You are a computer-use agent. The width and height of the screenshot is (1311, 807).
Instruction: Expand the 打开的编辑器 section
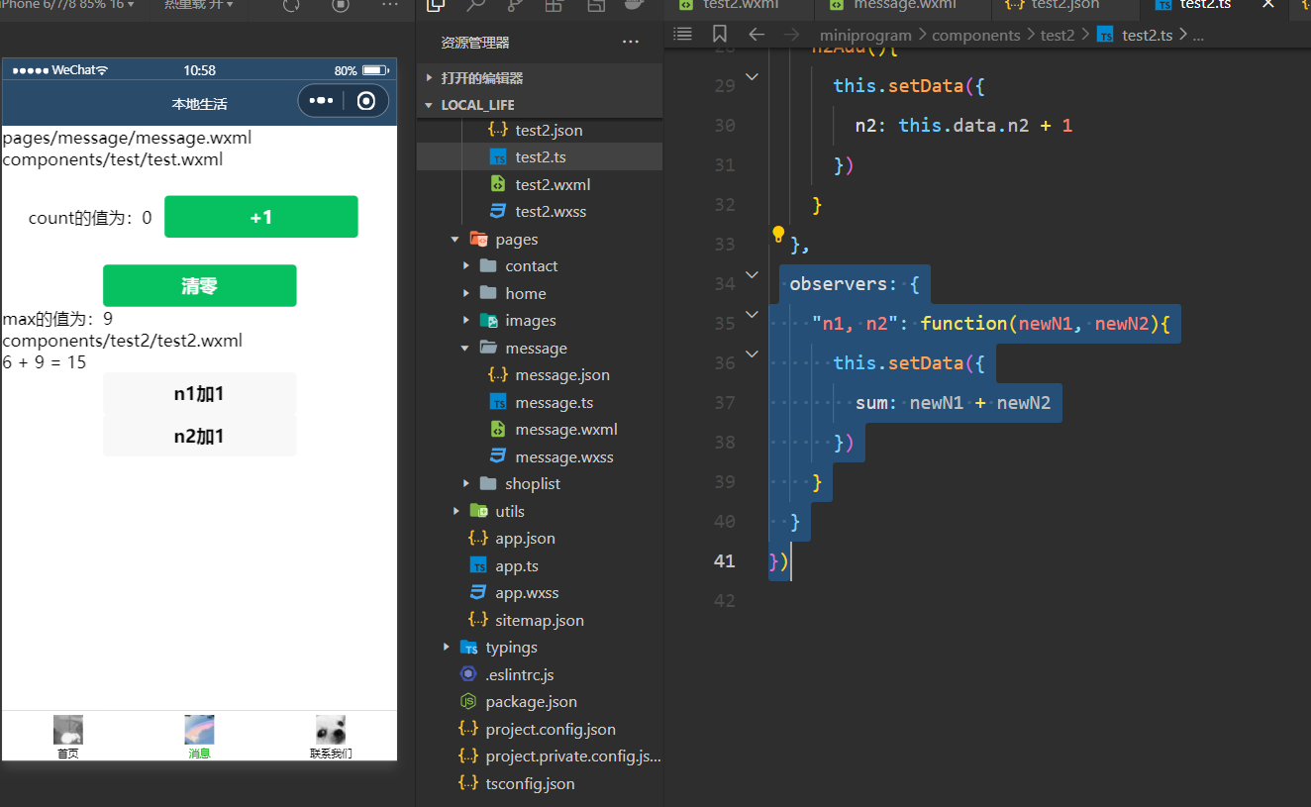(x=429, y=78)
